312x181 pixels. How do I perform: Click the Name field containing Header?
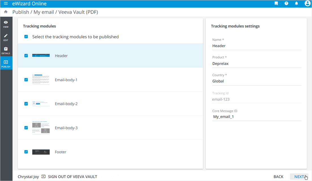click(x=256, y=46)
